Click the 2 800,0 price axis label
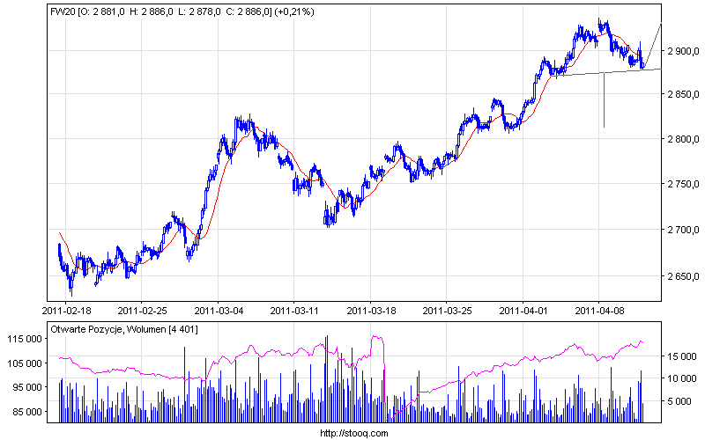The width and height of the screenshot is (705, 440). pyautogui.click(x=684, y=140)
